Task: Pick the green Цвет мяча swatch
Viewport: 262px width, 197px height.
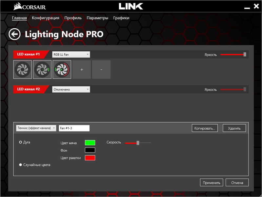Action: point(90,143)
